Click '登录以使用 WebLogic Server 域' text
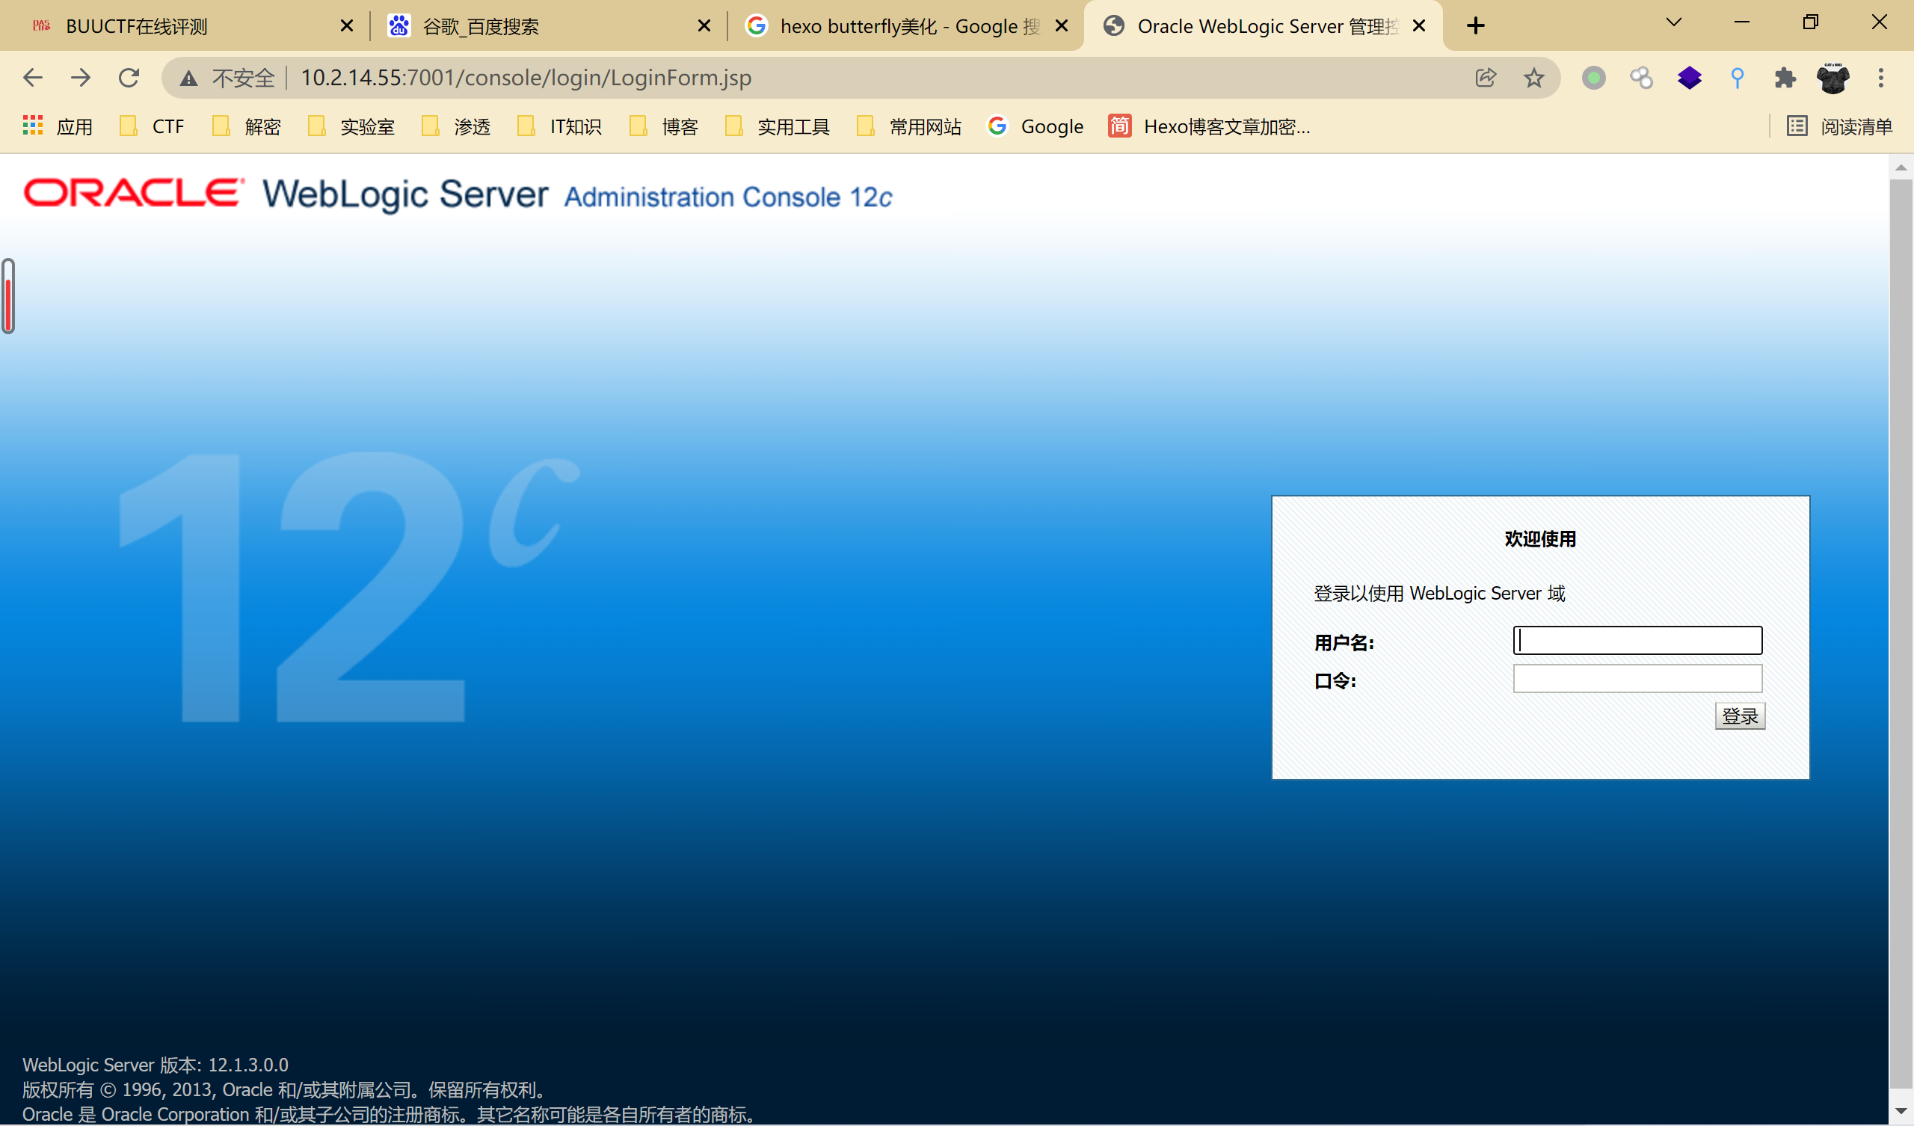This screenshot has height=1126, width=1914. click(1439, 593)
